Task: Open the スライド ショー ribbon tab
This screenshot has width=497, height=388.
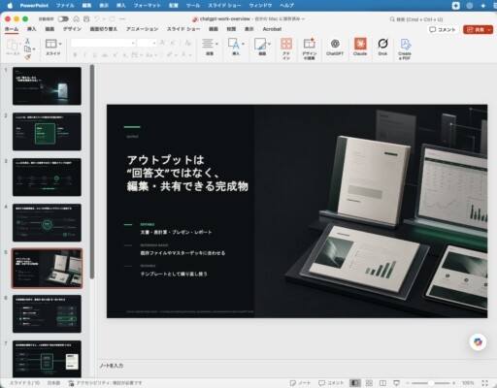Action: [x=183, y=29]
